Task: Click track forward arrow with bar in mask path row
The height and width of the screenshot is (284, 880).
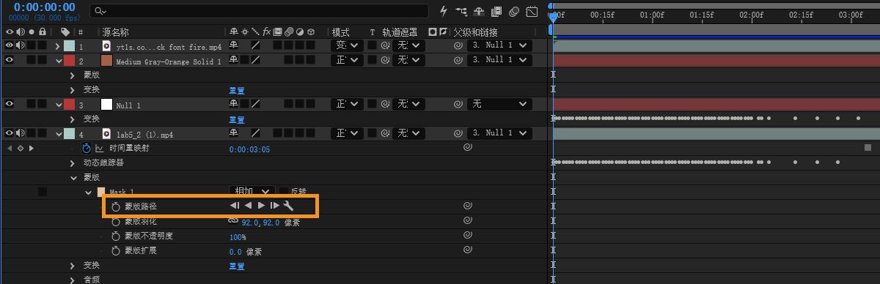Action: click(275, 206)
